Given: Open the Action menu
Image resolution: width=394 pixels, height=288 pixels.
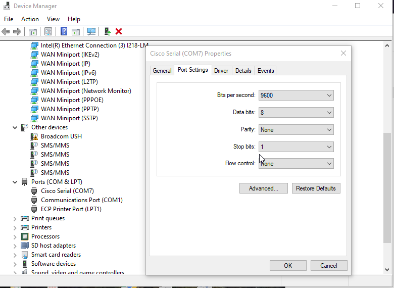Looking at the screenshot, I should [x=30, y=19].
